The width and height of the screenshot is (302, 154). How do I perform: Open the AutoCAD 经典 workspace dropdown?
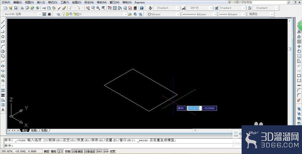coord(22,14)
